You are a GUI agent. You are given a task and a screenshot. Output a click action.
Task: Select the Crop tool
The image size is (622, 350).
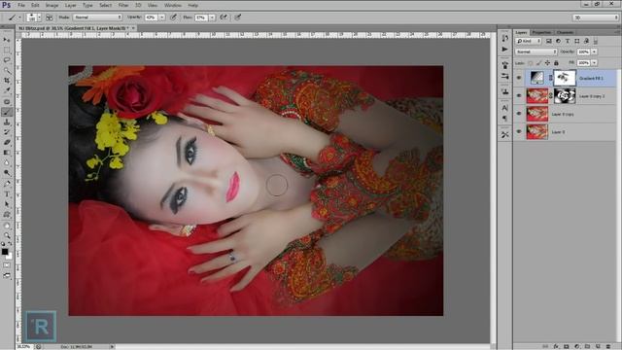coord(7,81)
